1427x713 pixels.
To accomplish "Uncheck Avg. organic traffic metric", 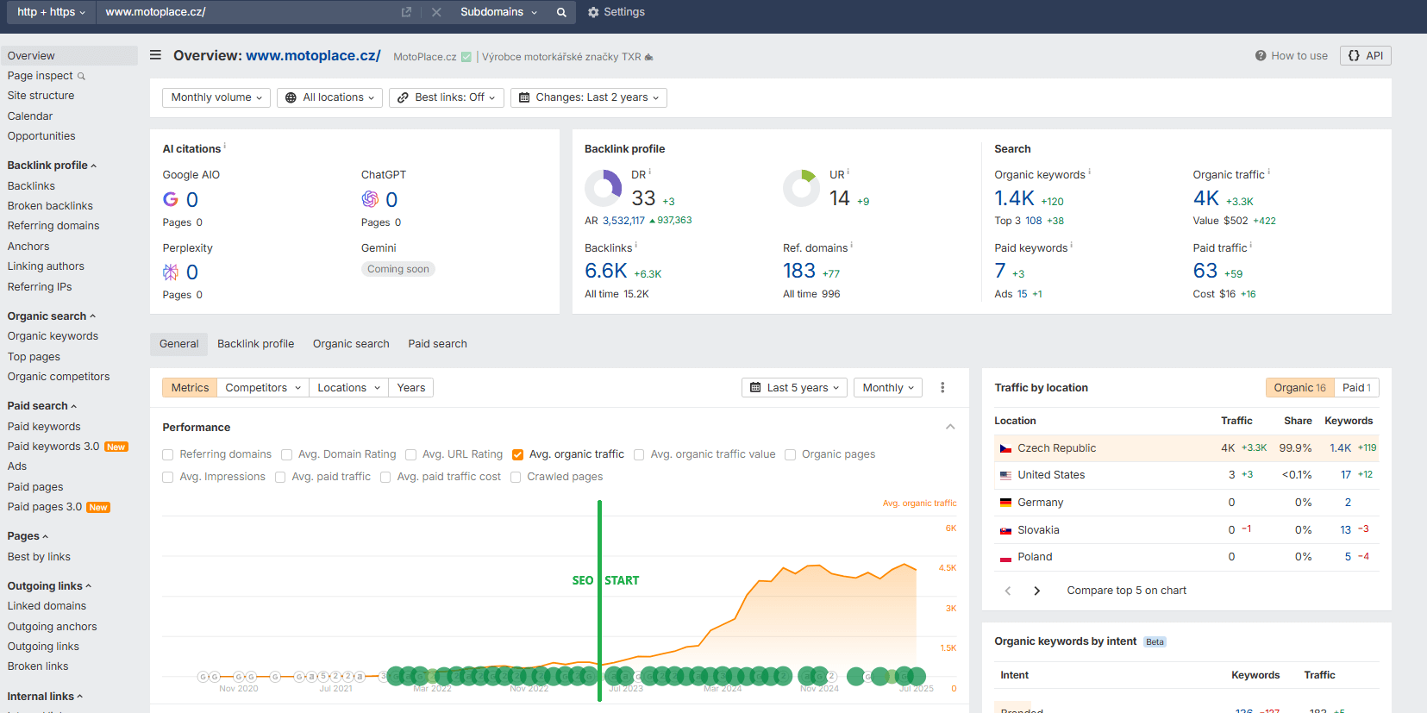I will point(517,455).
